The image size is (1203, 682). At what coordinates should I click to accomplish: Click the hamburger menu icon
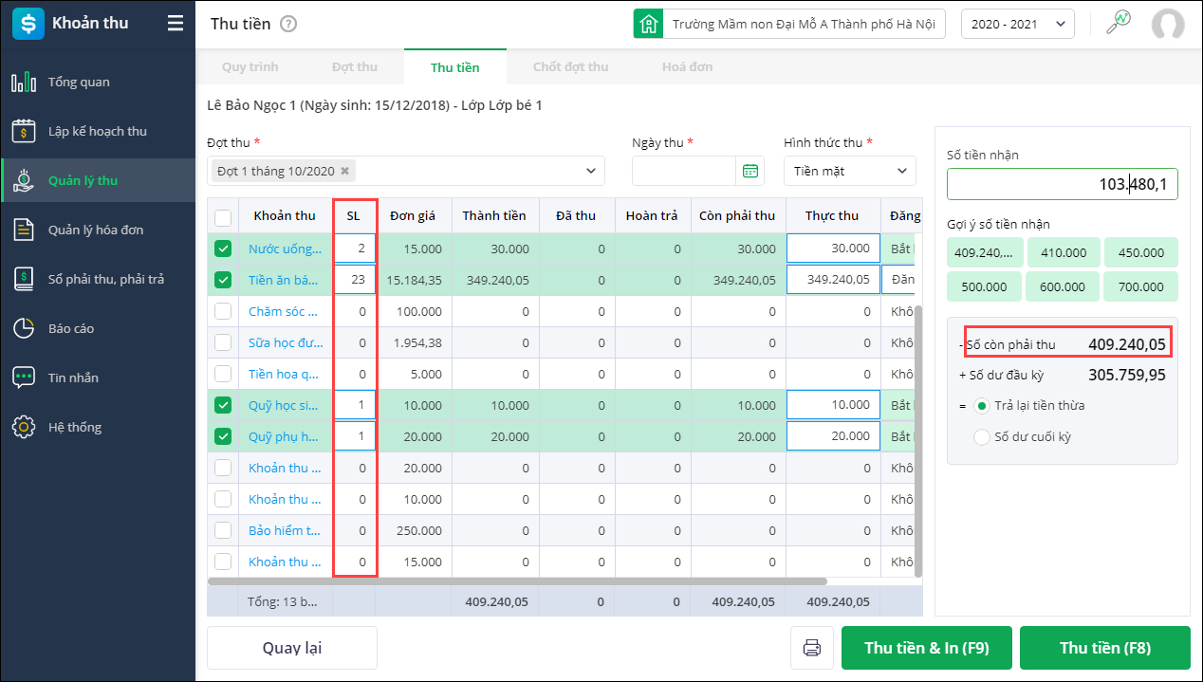(x=176, y=24)
